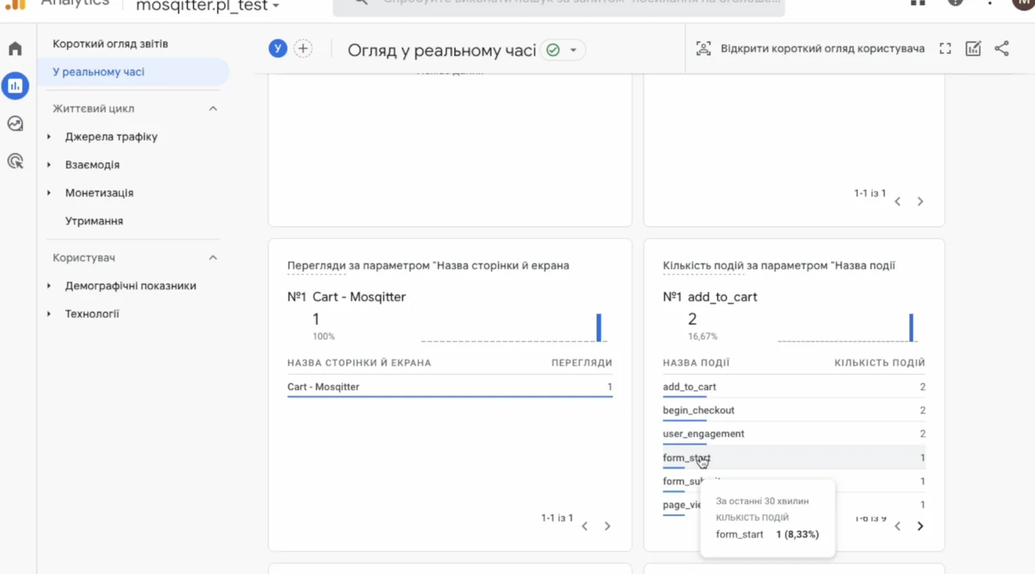The image size is (1035, 574).
Task: Click Відкрити короткий огляд користувача
Action: coord(822,48)
